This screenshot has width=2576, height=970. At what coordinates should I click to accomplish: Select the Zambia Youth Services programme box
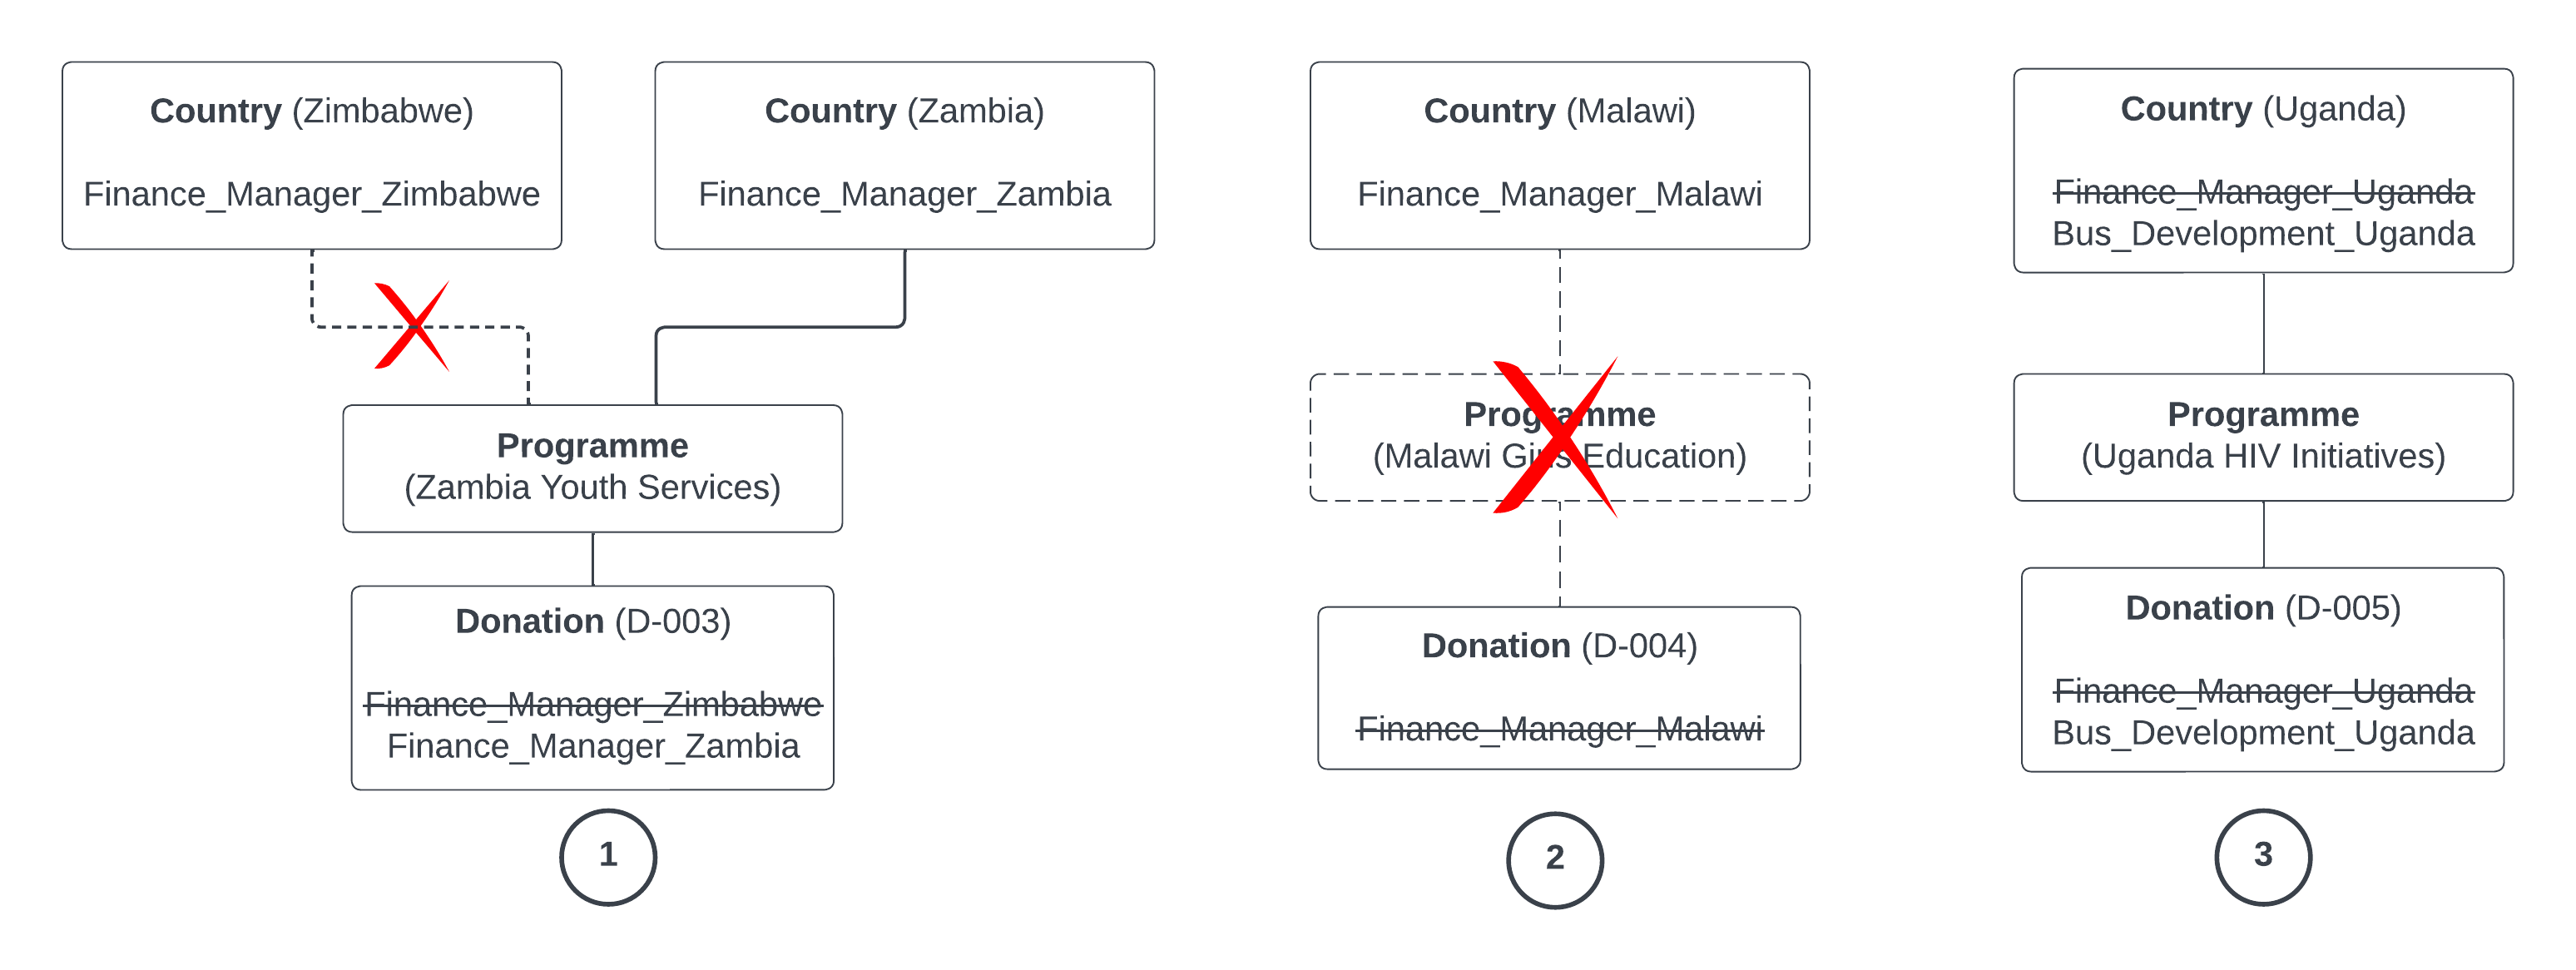click(x=592, y=467)
